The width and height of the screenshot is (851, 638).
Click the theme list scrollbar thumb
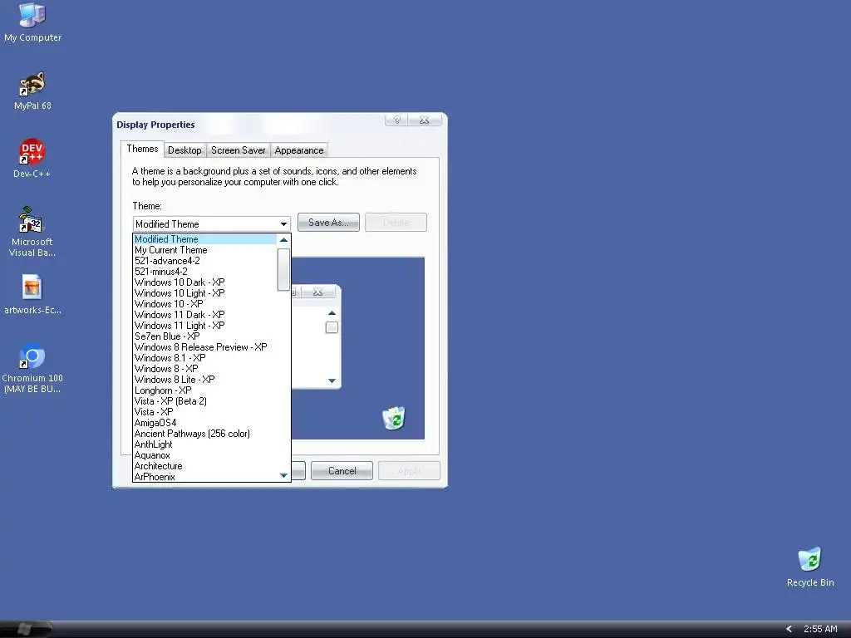(x=283, y=270)
